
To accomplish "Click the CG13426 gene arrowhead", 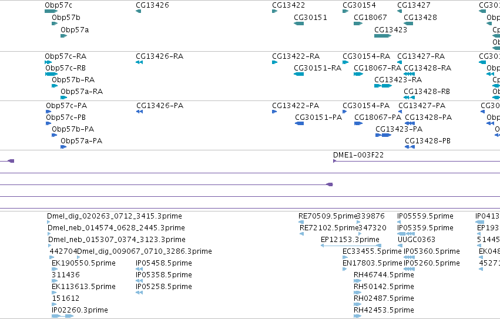I will [139, 12].
